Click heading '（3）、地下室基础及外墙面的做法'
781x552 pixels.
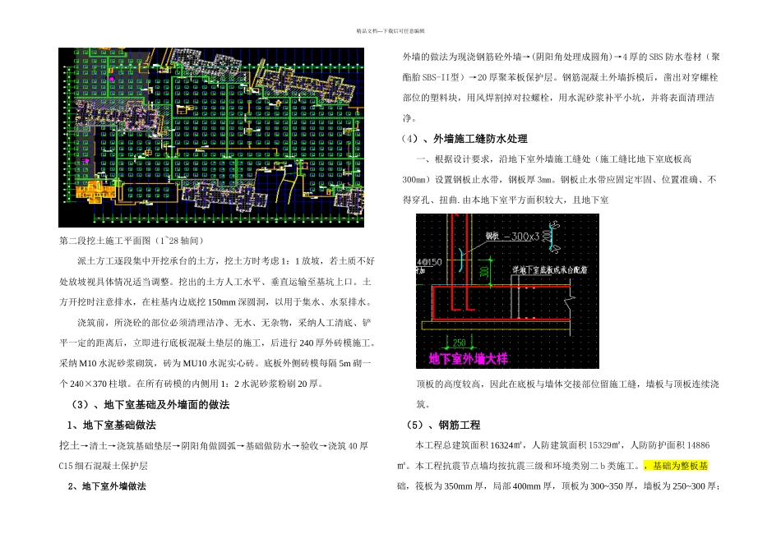pos(150,405)
